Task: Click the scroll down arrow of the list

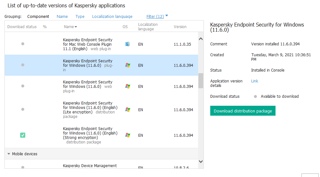Action: (201, 162)
